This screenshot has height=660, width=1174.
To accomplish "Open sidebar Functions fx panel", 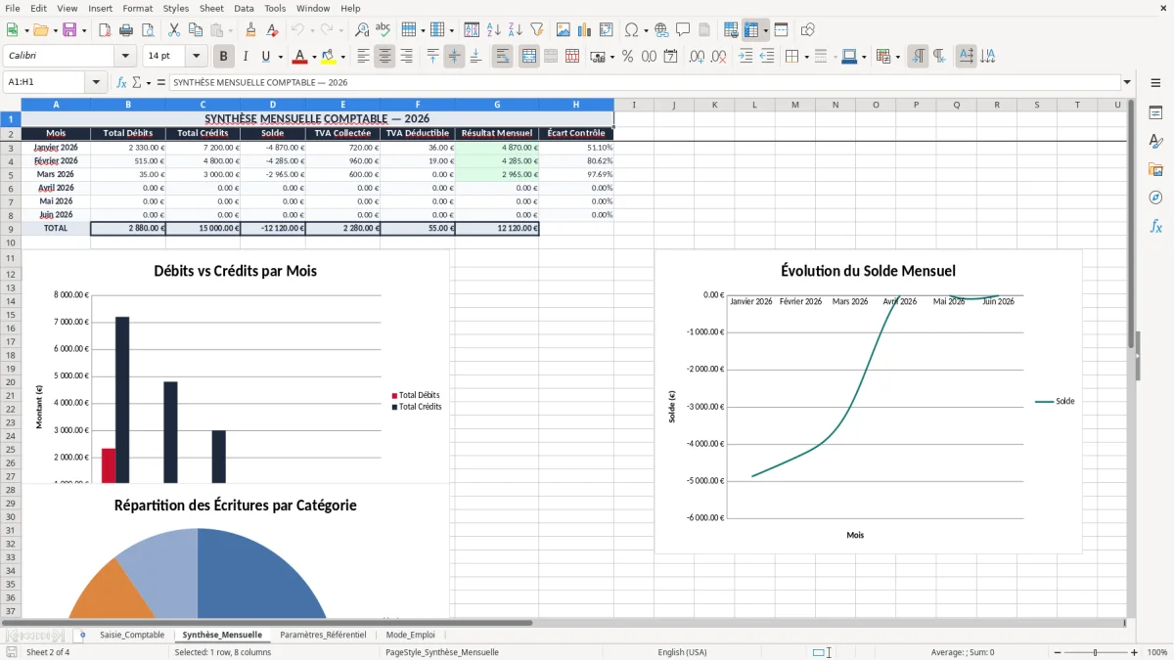I will [1155, 226].
